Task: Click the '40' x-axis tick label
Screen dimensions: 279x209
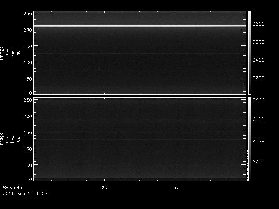Action: (x=175, y=188)
